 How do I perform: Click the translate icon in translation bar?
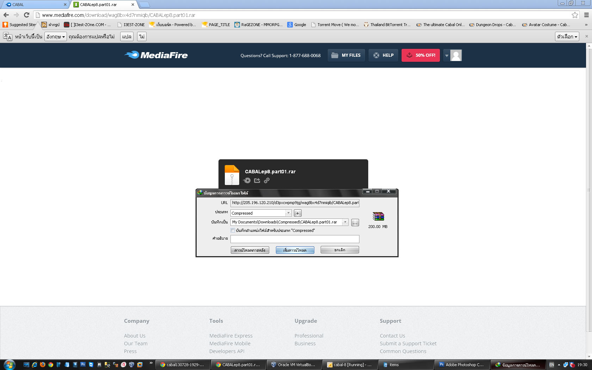pos(7,36)
